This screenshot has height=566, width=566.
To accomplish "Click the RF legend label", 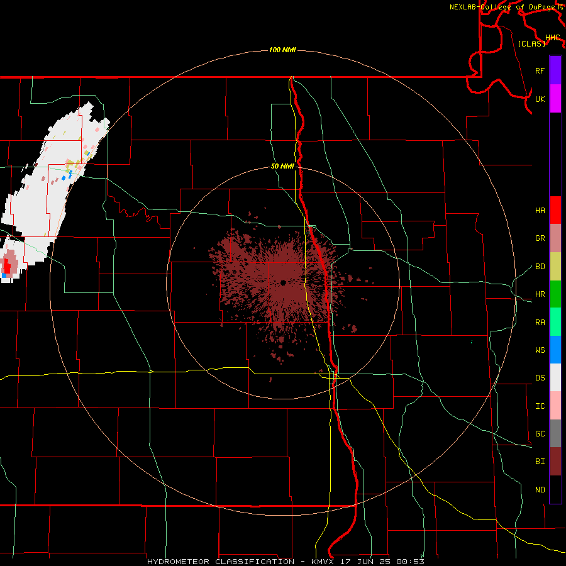I will (x=540, y=70).
